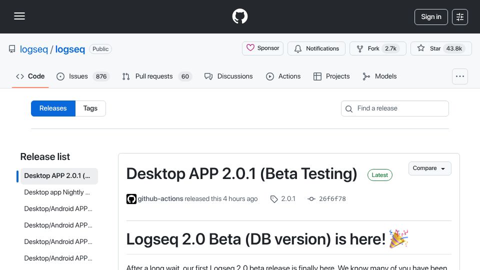
Task: Click the Sign in button
Action: pos(431,17)
